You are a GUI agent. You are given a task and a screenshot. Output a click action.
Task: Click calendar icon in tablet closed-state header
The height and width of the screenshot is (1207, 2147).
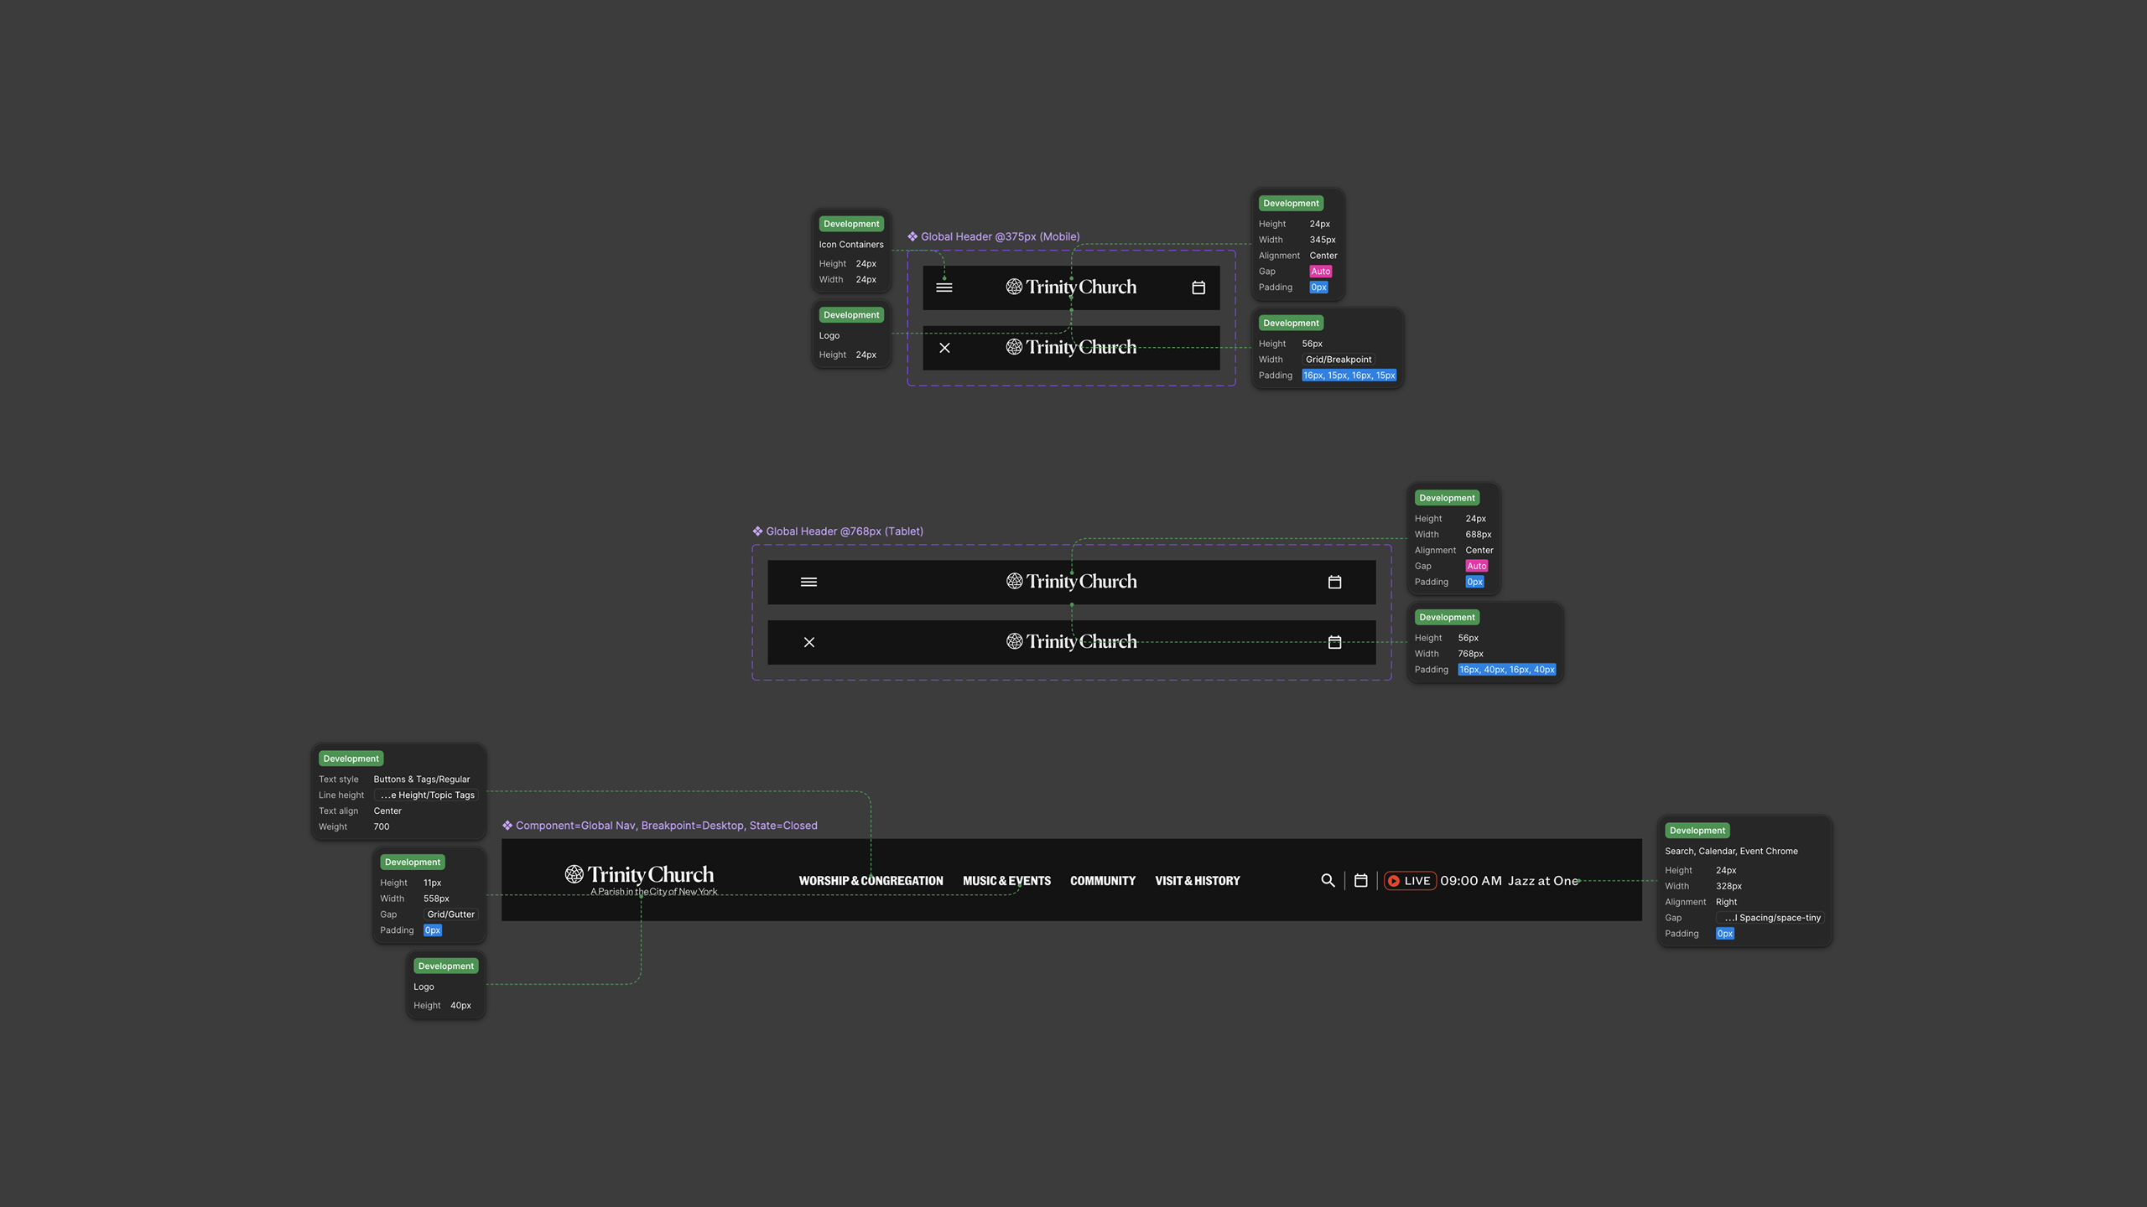(1334, 582)
